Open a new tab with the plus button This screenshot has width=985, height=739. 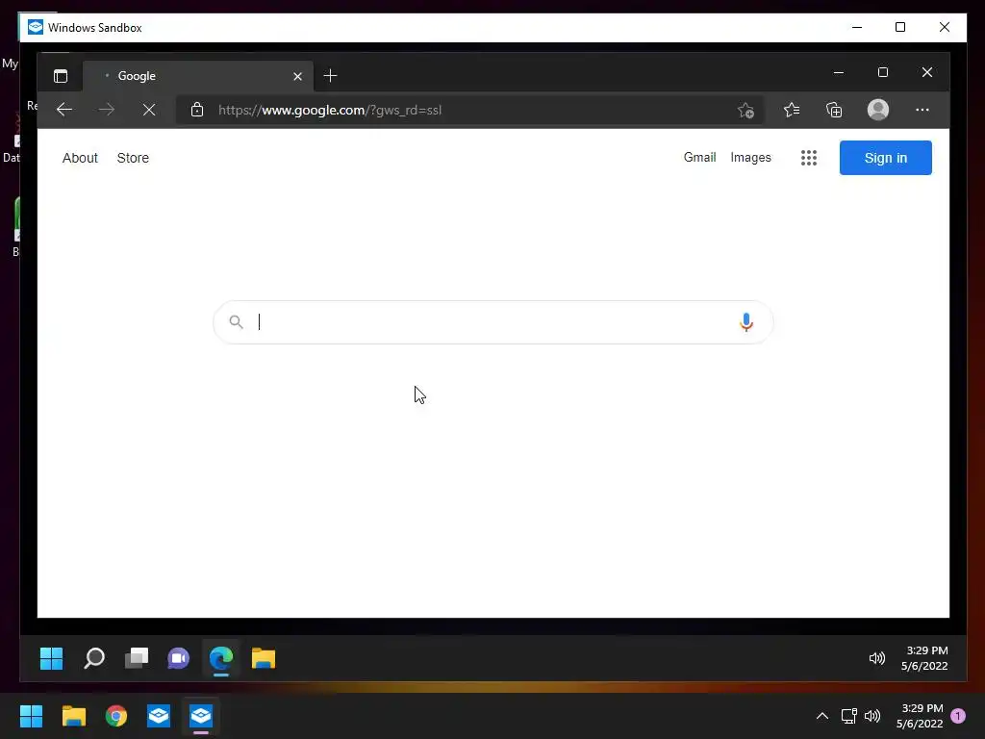coord(331,76)
